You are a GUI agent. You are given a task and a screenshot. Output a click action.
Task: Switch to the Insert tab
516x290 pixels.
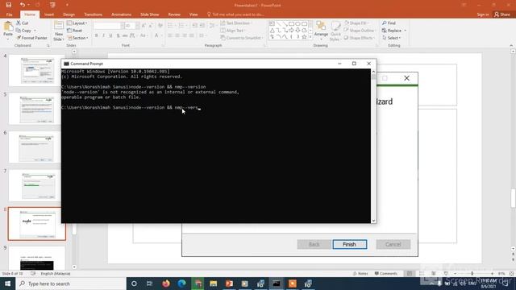pyautogui.click(x=49, y=14)
